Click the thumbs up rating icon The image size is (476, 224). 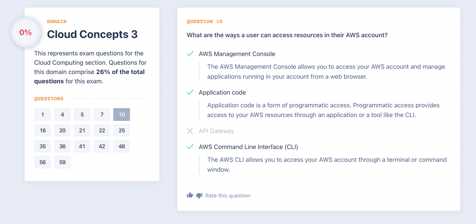coord(190,195)
